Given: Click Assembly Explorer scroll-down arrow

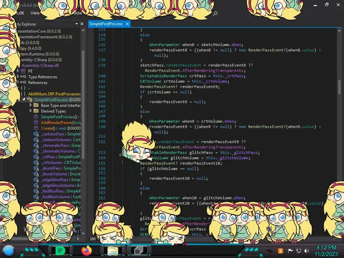Looking at the screenshot, I should pos(83,233).
